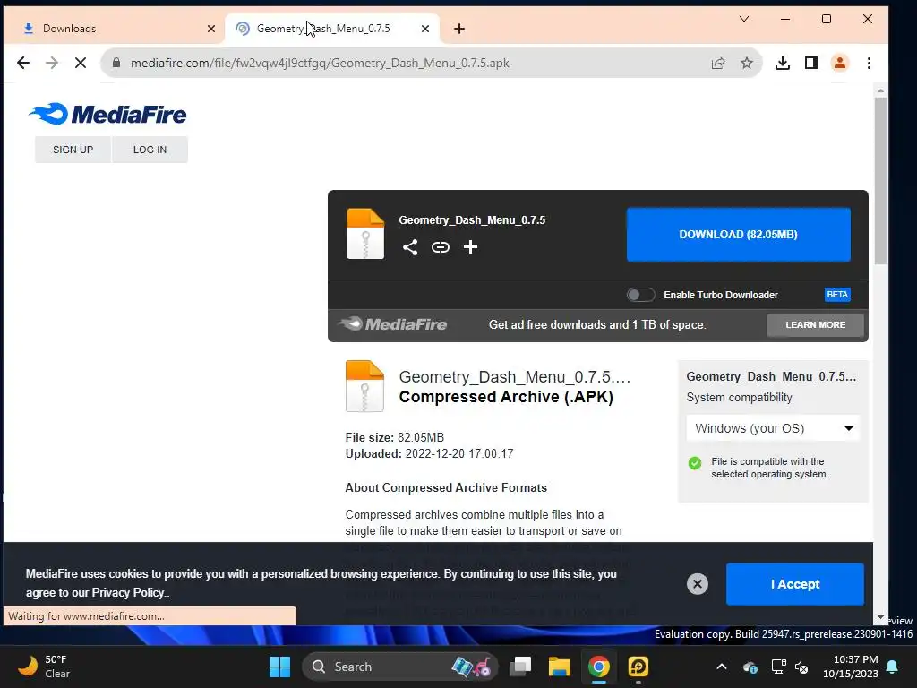917x688 pixels.
Task: Enable the Turbo Downloader toggle
Action: (641, 295)
